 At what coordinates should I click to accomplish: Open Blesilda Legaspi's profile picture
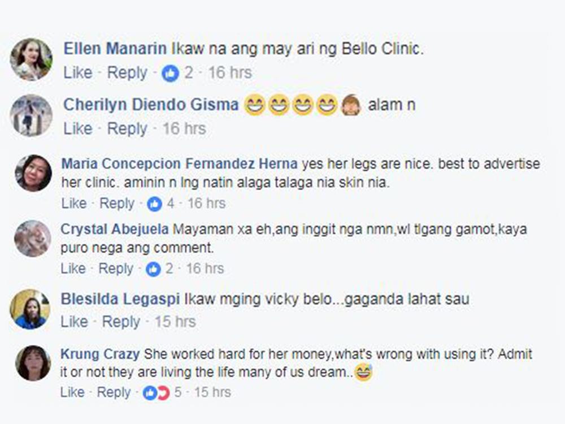pyautogui.click(x=30, y=309)
